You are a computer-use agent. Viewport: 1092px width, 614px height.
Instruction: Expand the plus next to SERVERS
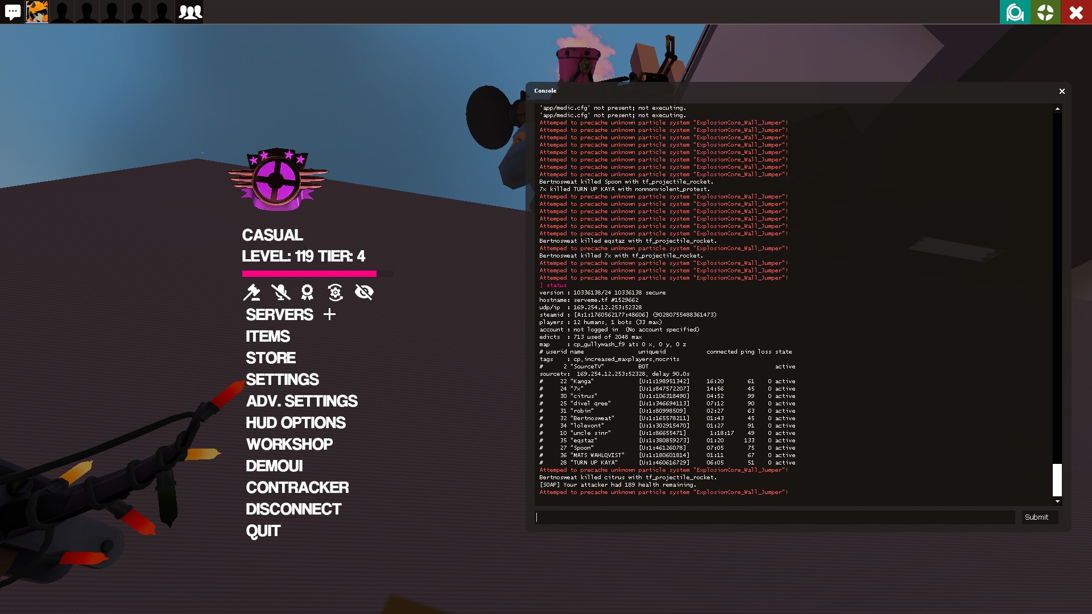329,314
